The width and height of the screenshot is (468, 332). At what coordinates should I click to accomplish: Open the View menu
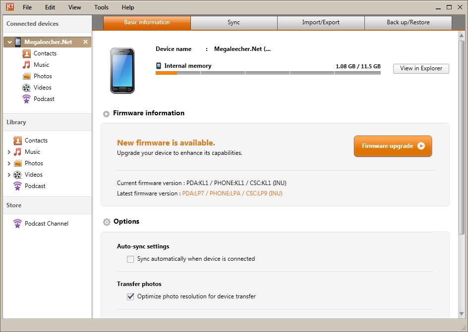tap(75, 7)
